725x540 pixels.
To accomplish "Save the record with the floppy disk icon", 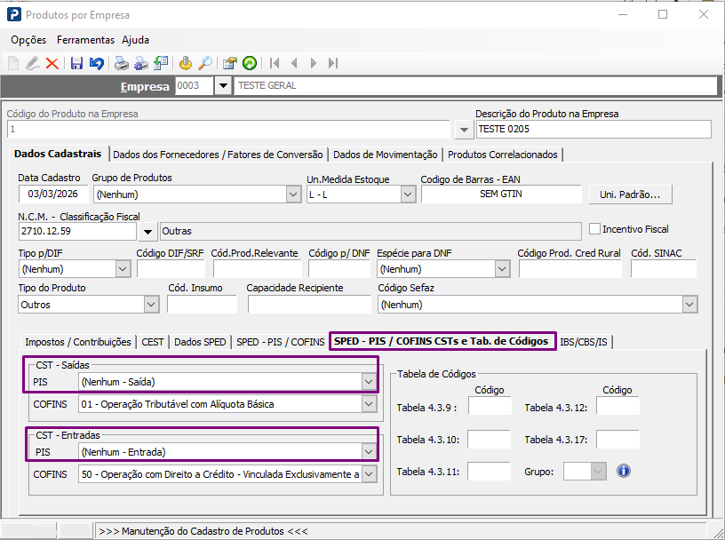I will tap(76, 63).
